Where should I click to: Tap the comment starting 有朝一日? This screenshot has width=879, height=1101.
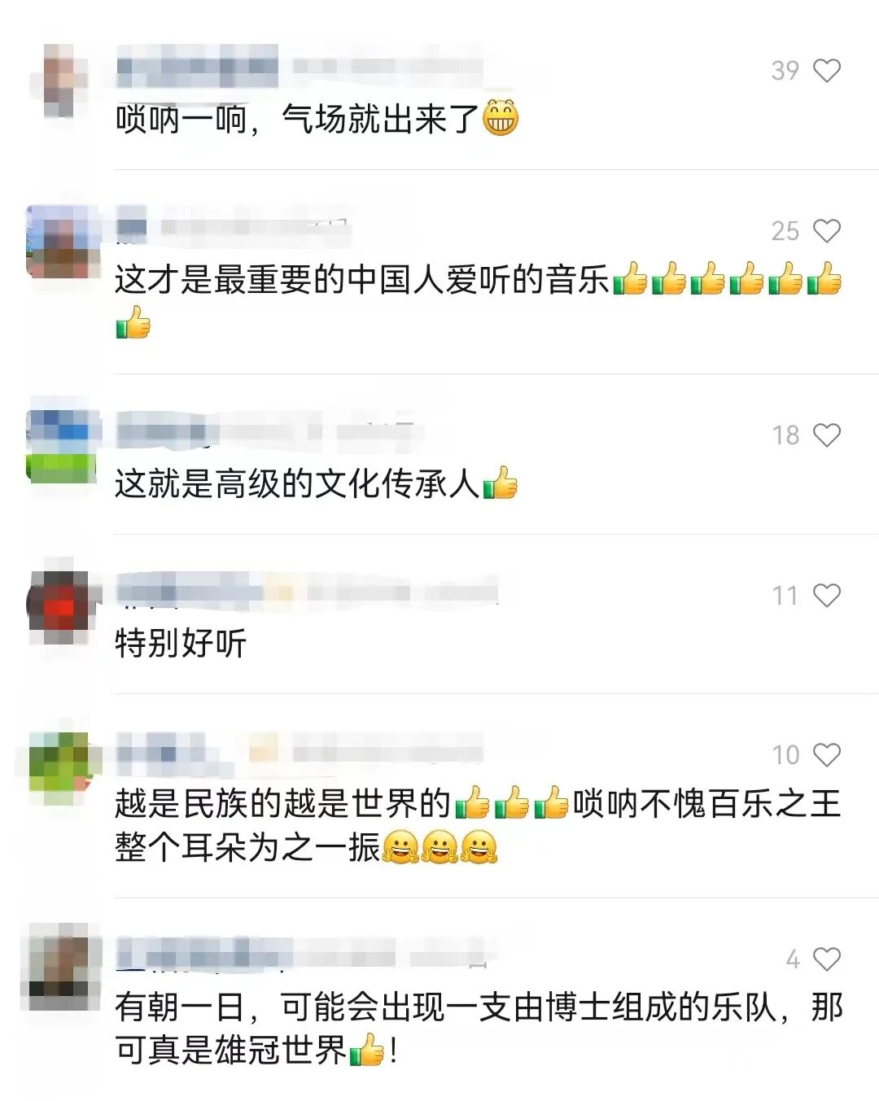479,1029
